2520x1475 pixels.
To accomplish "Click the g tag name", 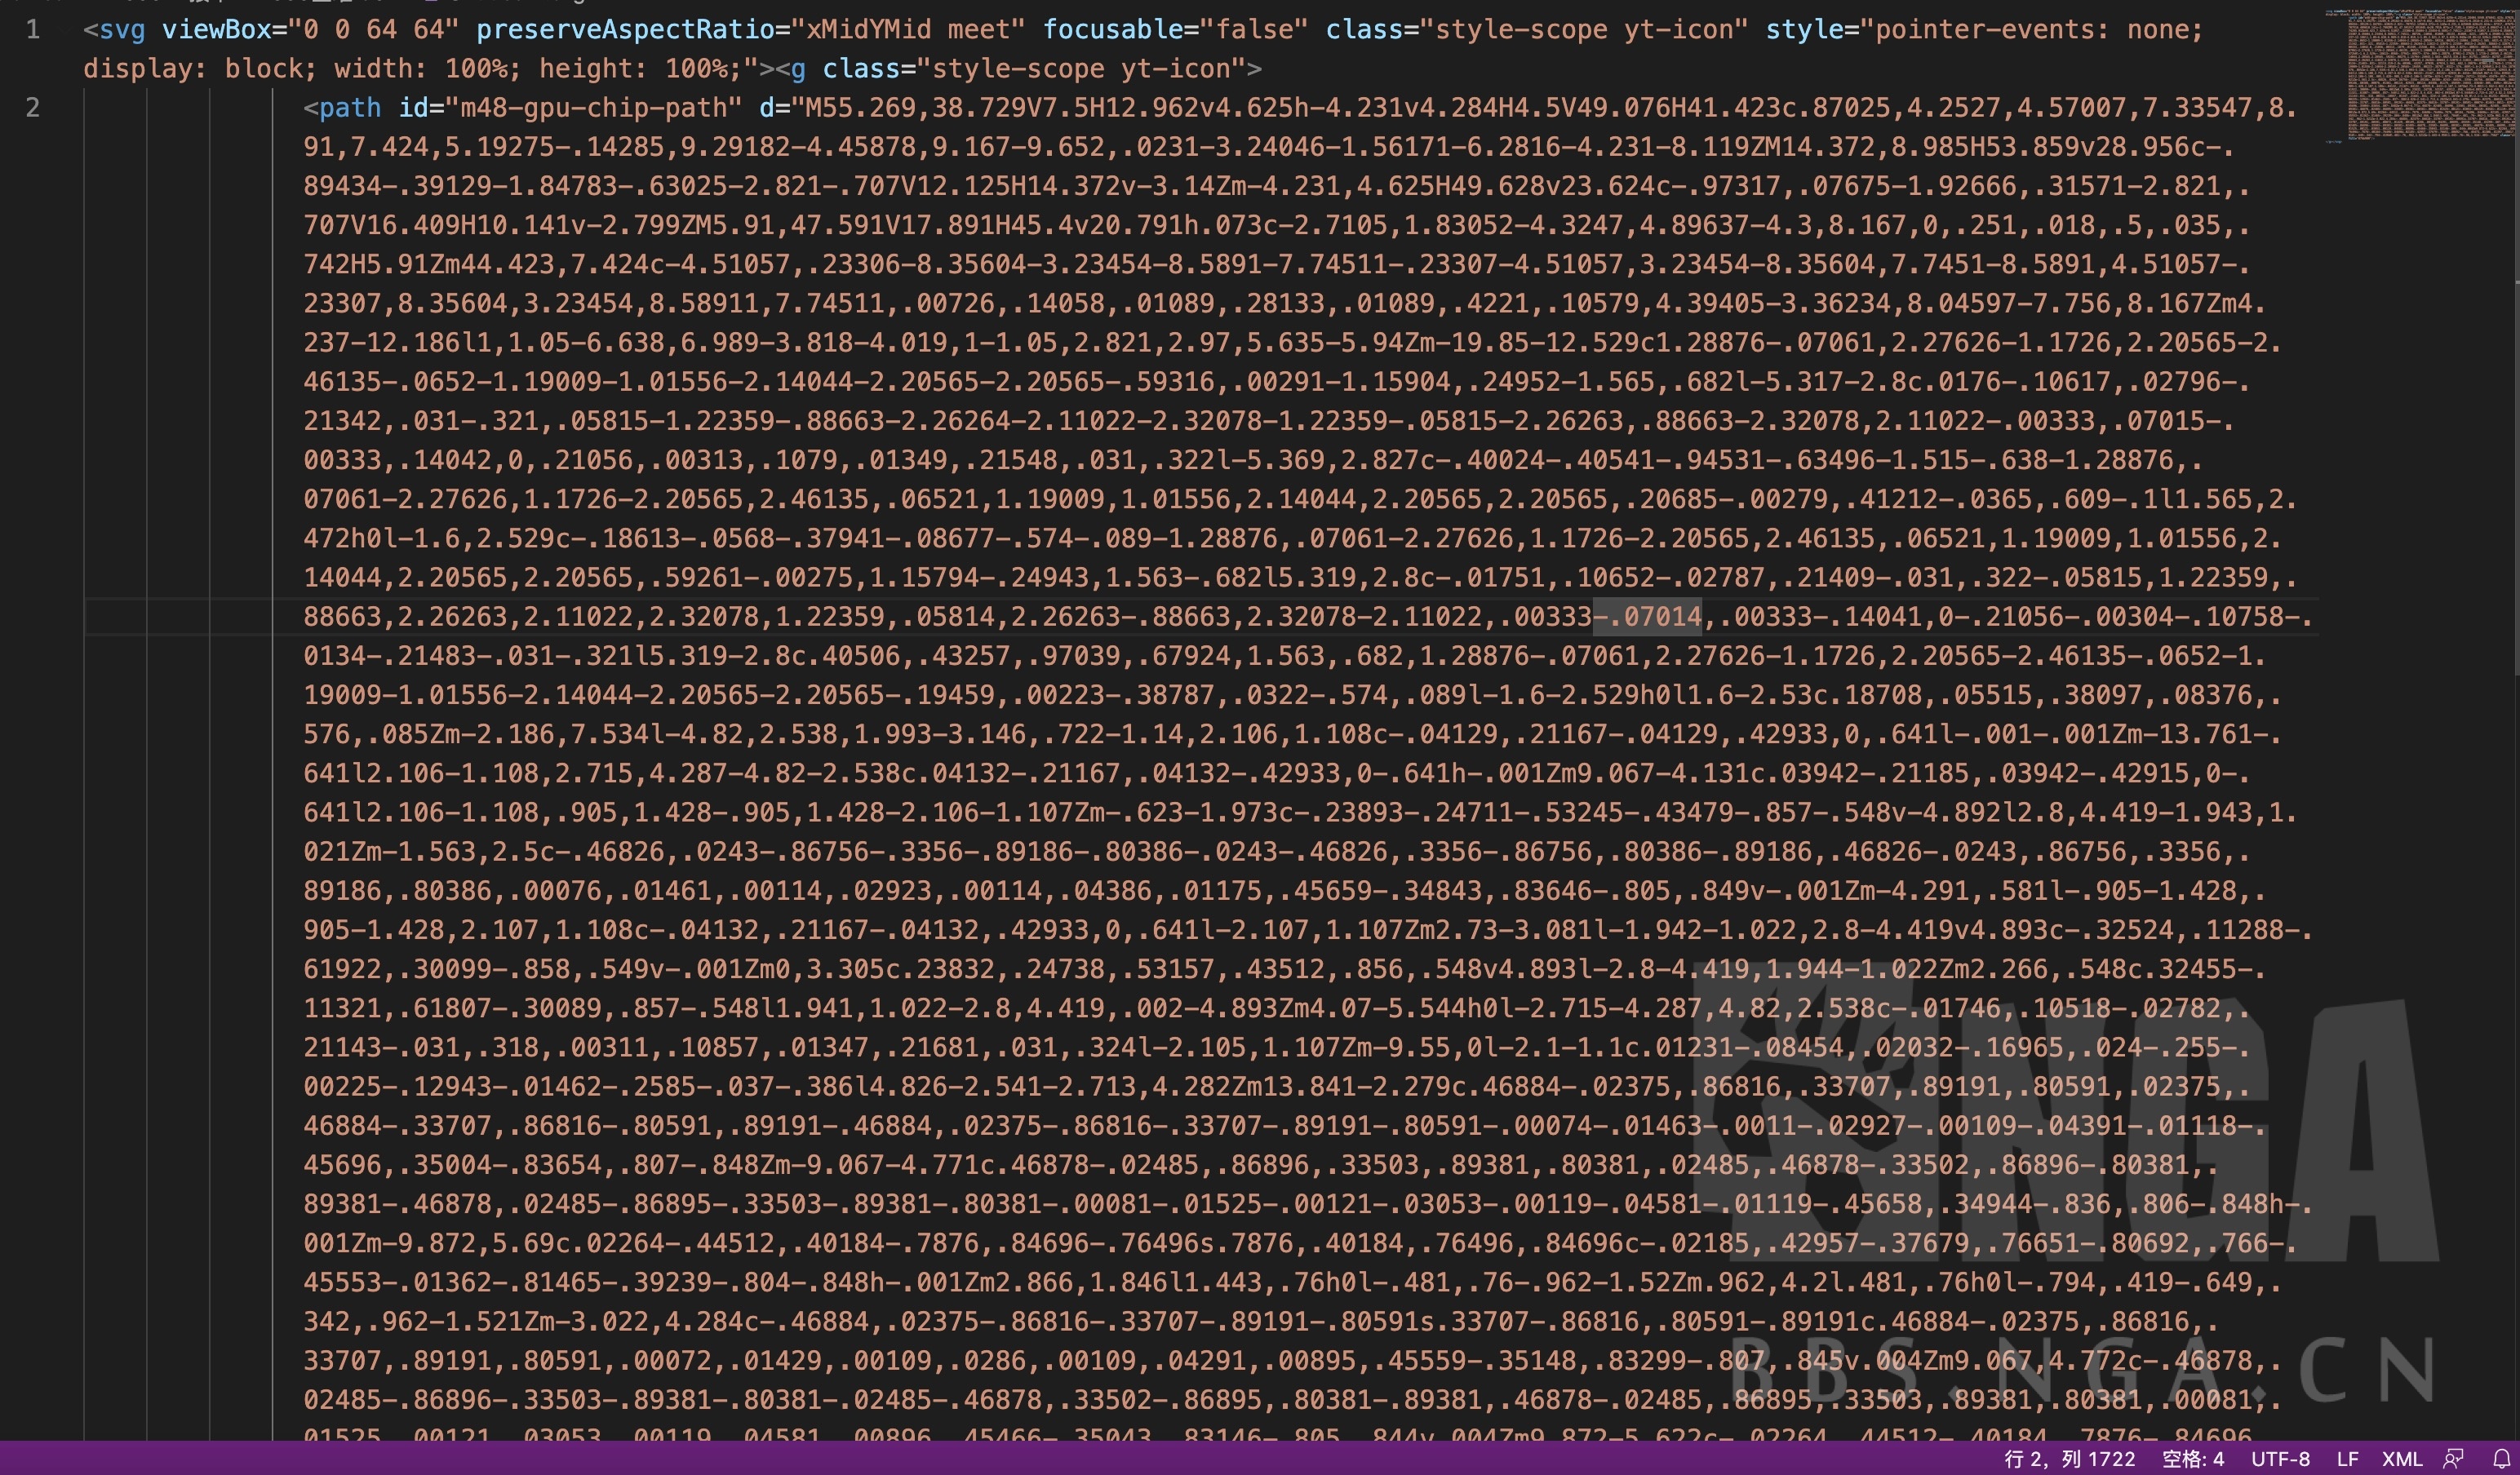I will [x=798, y=69].
